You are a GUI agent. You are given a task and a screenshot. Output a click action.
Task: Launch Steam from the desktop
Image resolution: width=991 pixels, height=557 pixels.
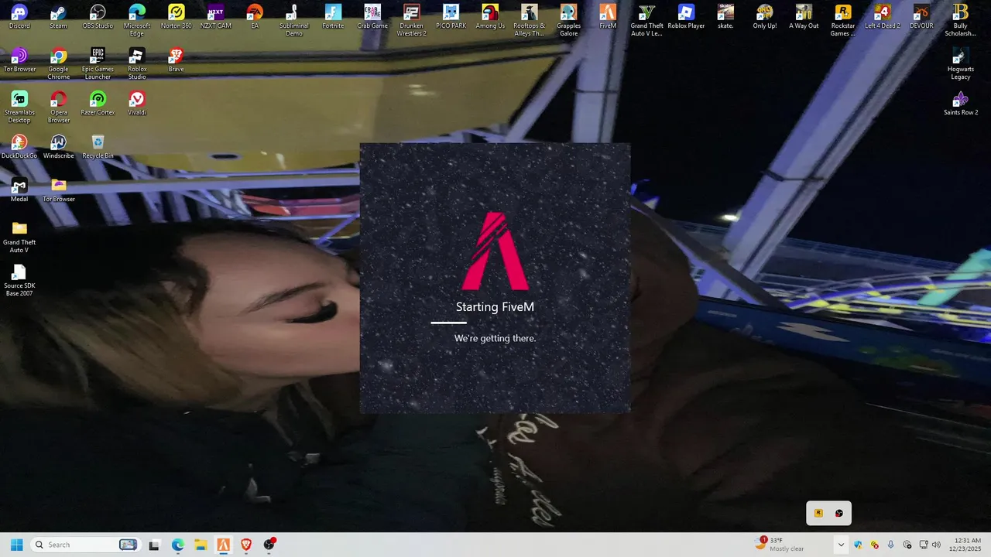coord(59,17)
